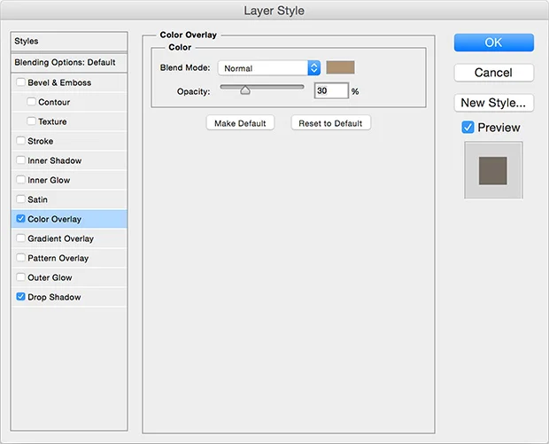Select the Gradient Overlay label
Screen dimensions: 549x444
click(x=60, y=238)
